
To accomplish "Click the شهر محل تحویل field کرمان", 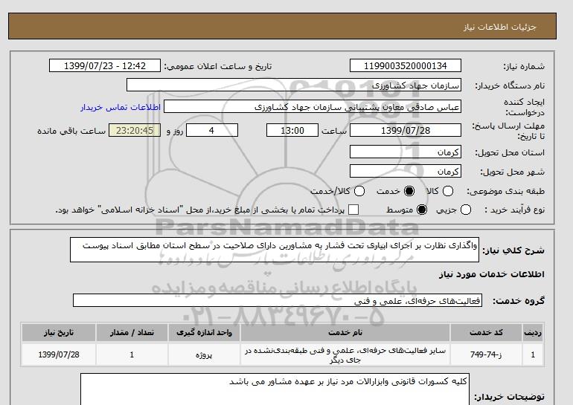I will tap(406, 172).
